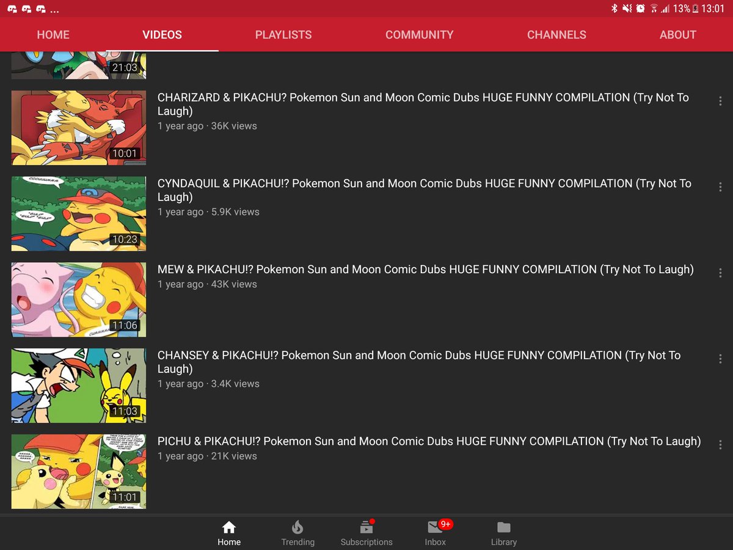Open Subscriptions in the bottom navigation
Screen dimensions: 733x550
[366, 533]
